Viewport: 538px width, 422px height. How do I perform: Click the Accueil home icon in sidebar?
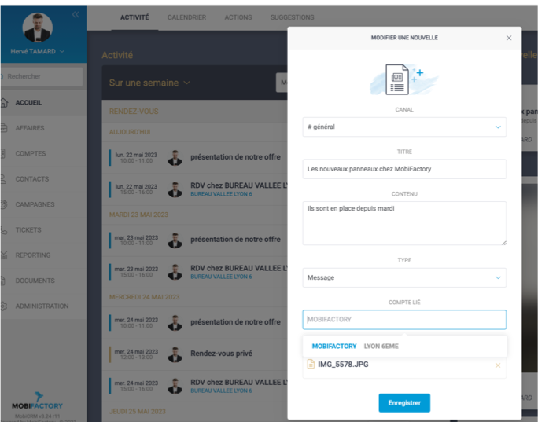4,103
